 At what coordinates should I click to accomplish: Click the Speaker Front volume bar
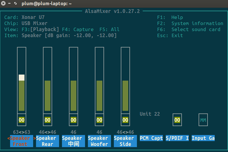[22, 93]
